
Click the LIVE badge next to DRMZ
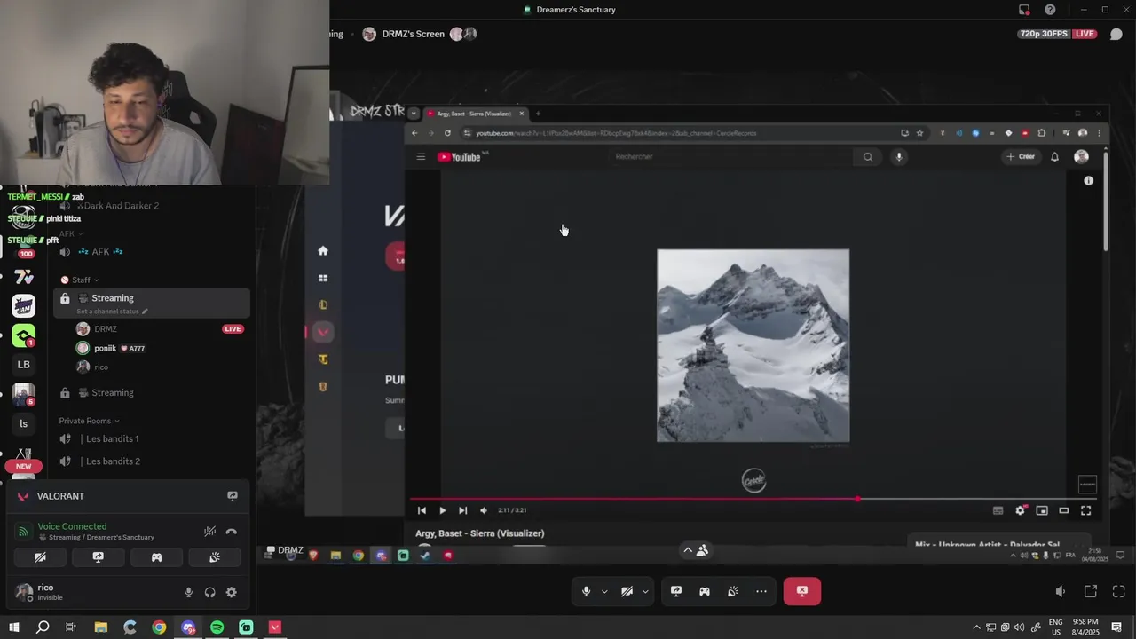coord(233,329)
